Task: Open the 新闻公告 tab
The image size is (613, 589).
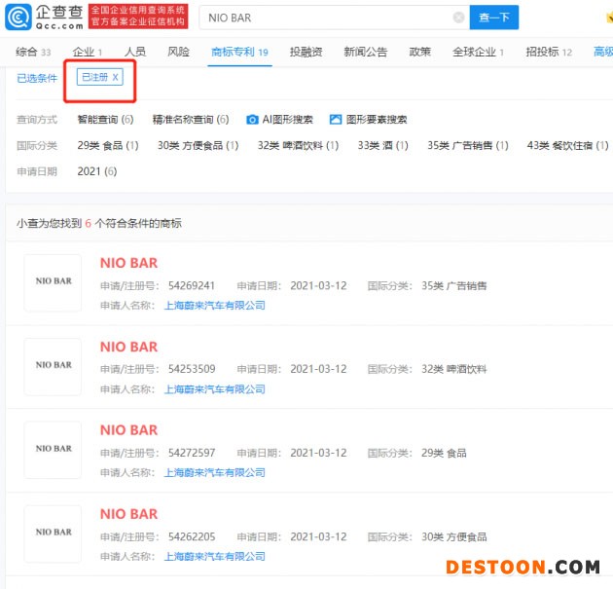Action: pyautogui.click(x=366, y=52)
